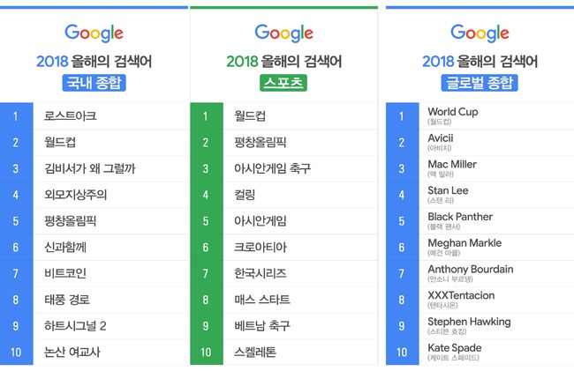The width and height of the screenshot is (574, 371).
Task: Click the Google logo above 글로벌 종합
Action: (480, 33)
